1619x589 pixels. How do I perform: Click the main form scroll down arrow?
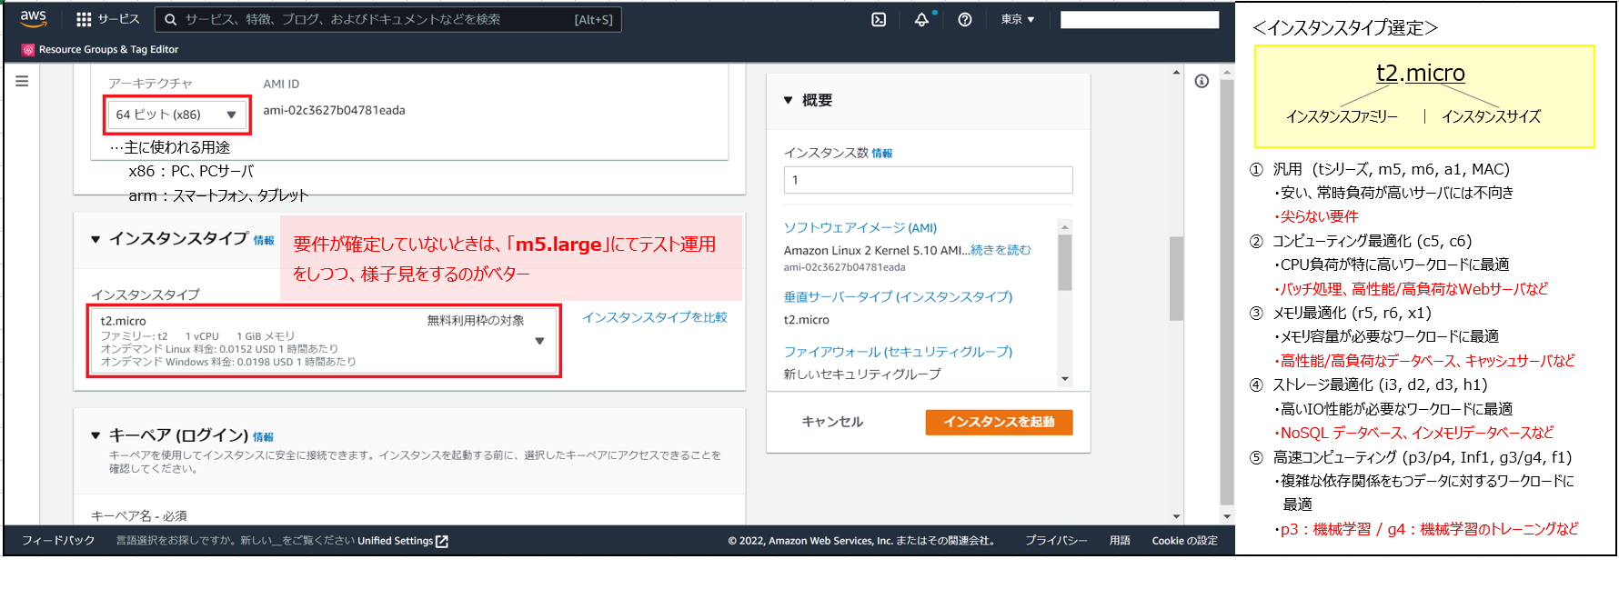pos(1176,516)
